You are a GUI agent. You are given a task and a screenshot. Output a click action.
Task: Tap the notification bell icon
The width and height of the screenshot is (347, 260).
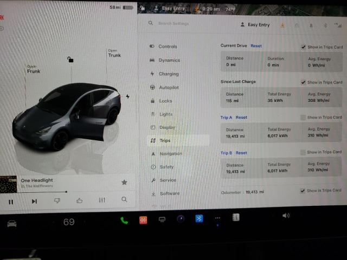(x=311, y=26)
